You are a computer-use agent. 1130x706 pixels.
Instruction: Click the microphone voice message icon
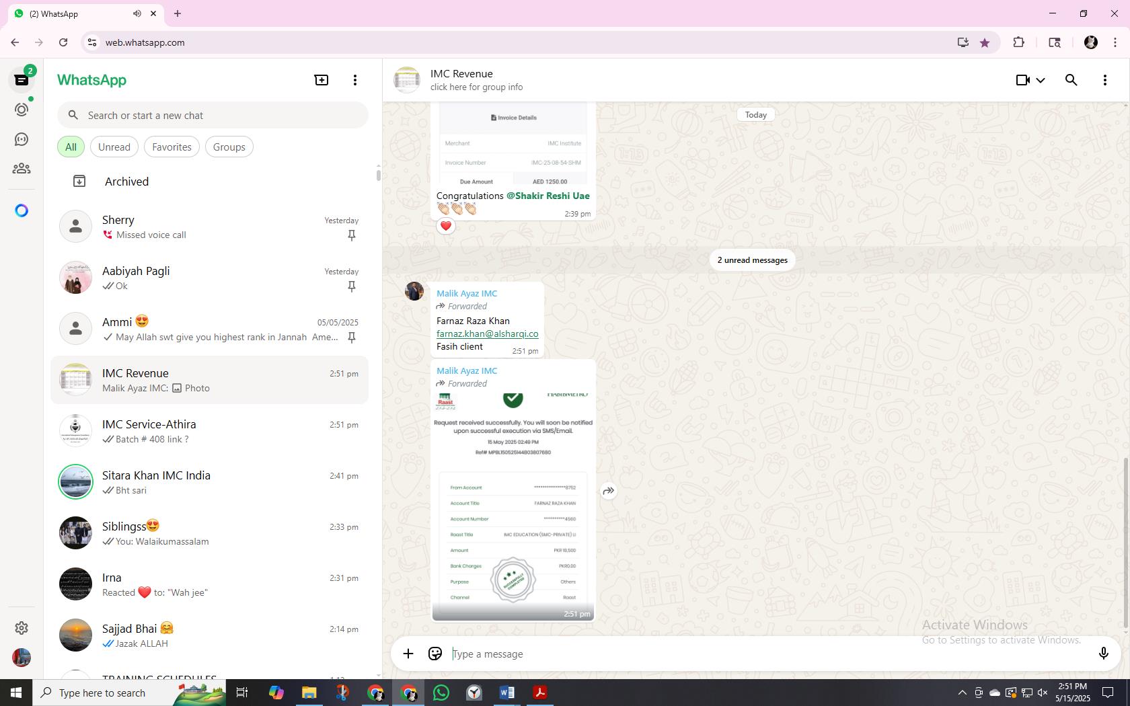click(x=1103, y=654)
